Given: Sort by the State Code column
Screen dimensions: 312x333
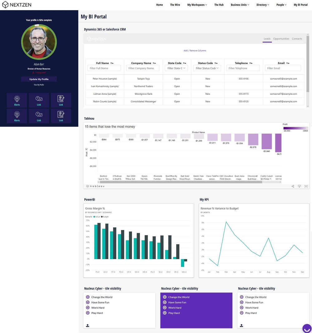Looking at the screenshot, I should pyautogui.click(x=184, y=63).
